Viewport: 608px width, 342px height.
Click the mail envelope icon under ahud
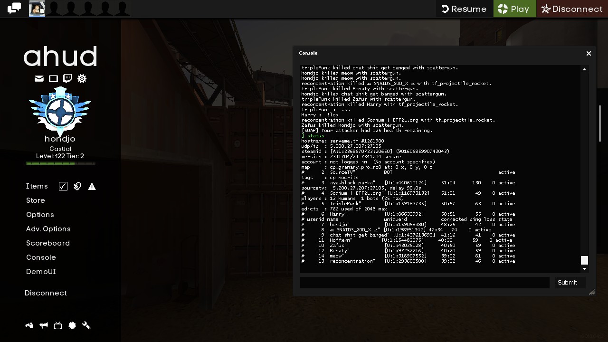pyautogui.click(x=39, y=78)
